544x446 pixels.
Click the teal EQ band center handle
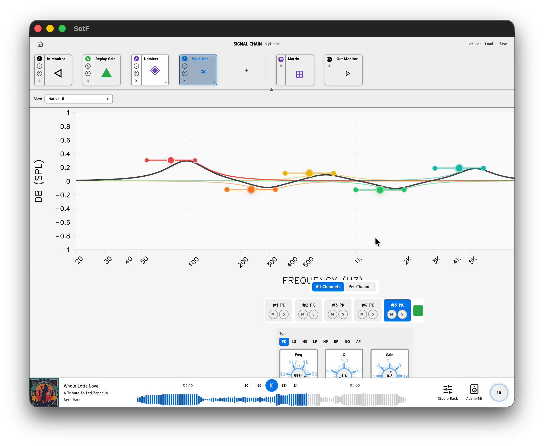click(x=459, y=168)
